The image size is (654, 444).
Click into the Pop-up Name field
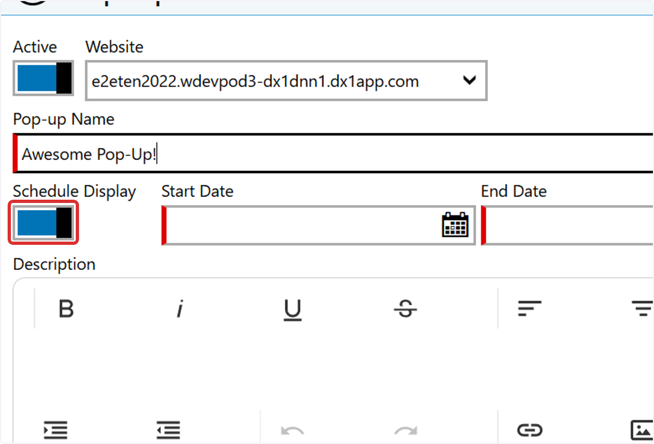click(334, 153)
